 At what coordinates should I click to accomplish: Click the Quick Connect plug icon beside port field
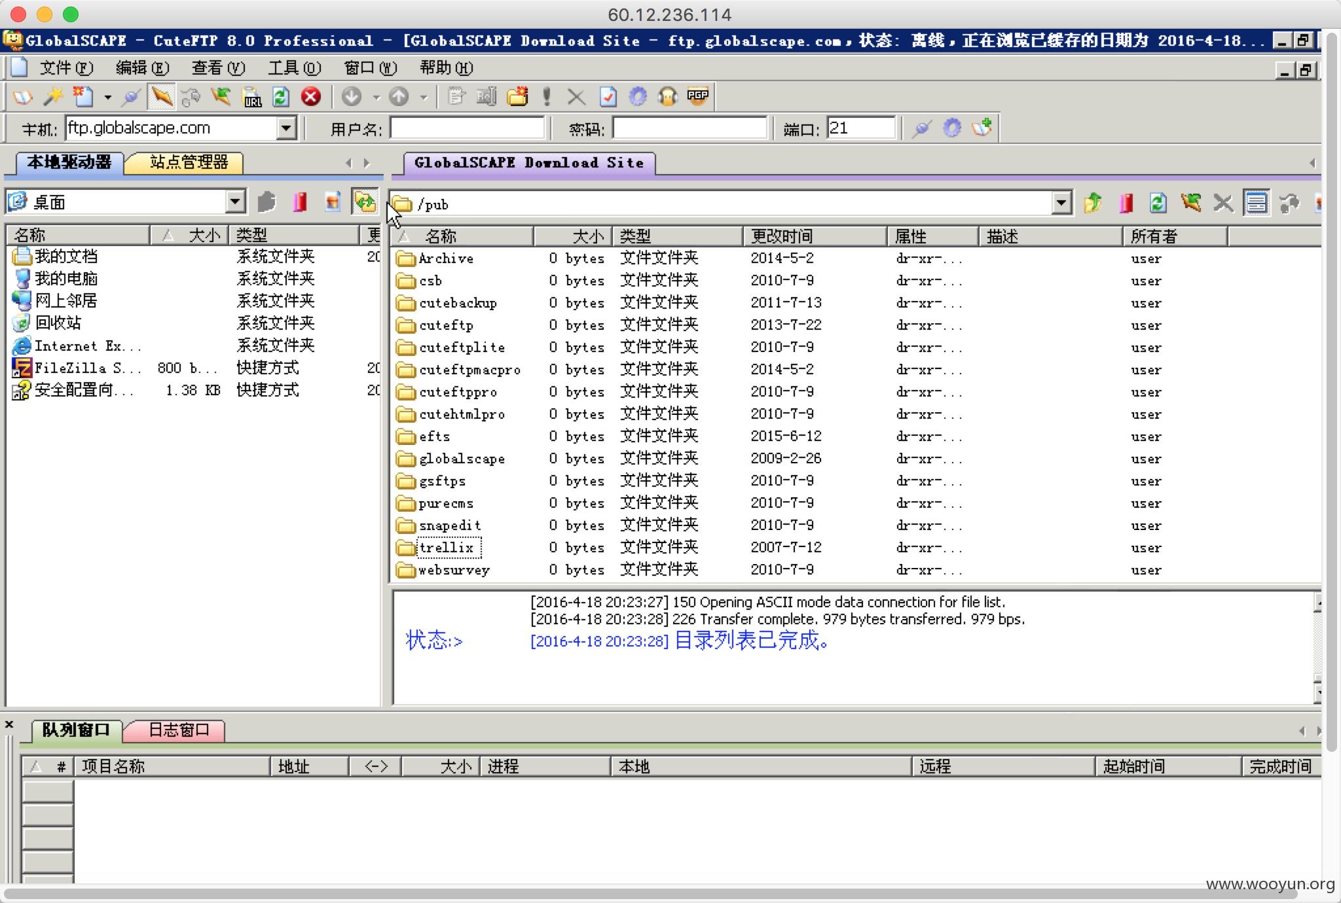(x=921, y=128)
